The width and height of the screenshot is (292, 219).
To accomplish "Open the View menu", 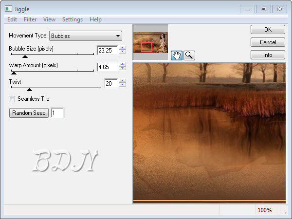I will point(49,19).
